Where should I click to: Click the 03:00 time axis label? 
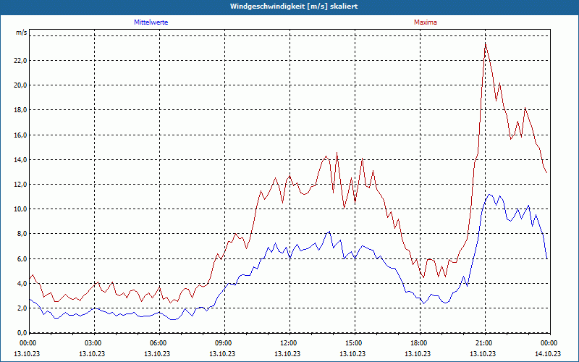point(94,343)
